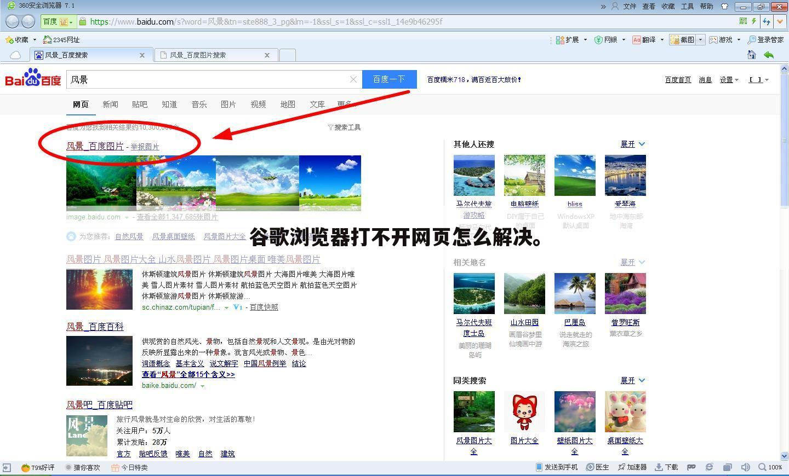Switch to the 新闻 search category tab
Viewport: 789px width, 476px height.
tap(110, 104)
